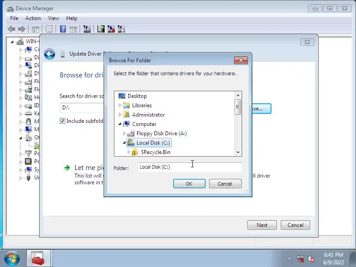356x267 pixels.
Task: Click the folder tree scrollbar thumb
Action: coord(238,107)
